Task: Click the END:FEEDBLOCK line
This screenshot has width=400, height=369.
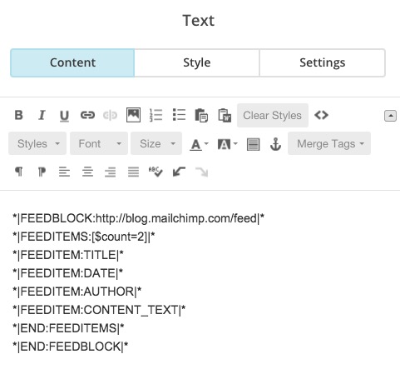Action: [x=71, y=347]
